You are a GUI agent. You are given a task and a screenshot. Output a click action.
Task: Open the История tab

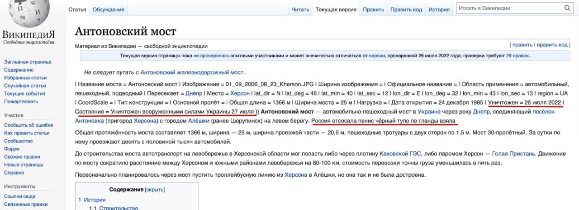[439, 9]
